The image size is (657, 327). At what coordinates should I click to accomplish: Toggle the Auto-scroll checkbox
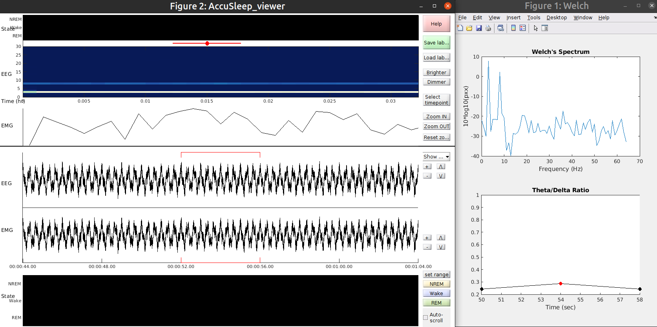425,318
